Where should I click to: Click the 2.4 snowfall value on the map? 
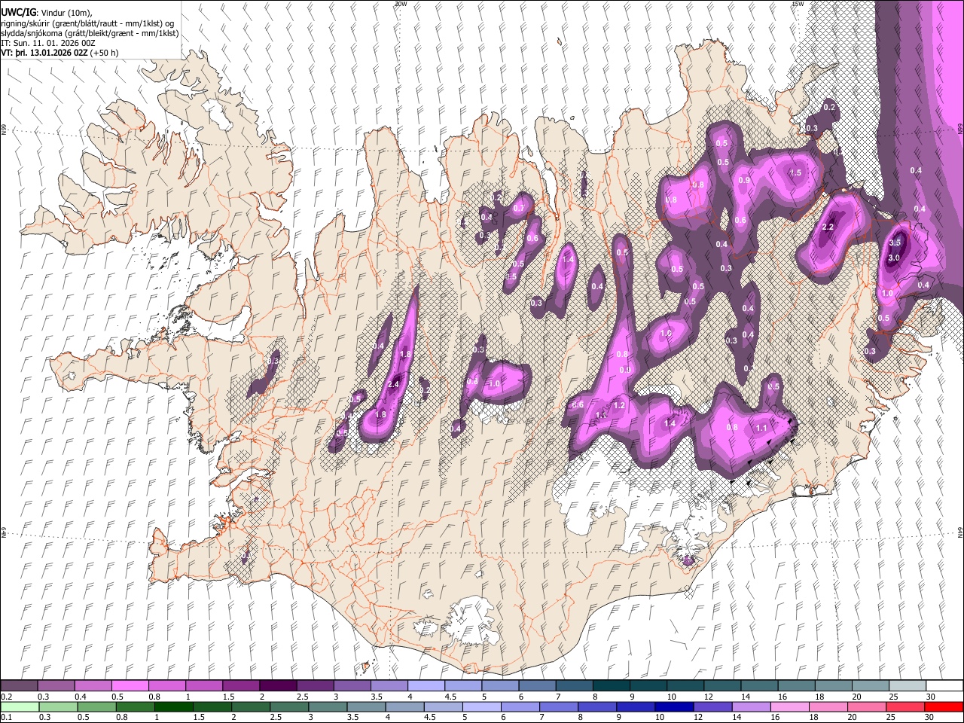pos(393,385)
